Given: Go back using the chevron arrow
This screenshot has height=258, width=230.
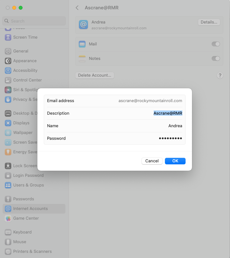Looking at the screenshot, I should click(x=77, y=8).
